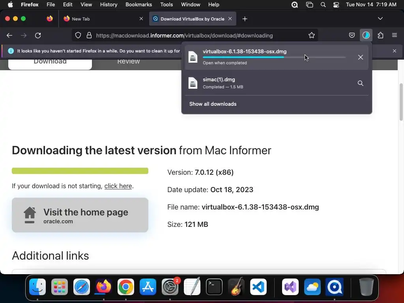Click Visit the home page button
Image resolution: width=404 pixels, height=303 pixels.
[x=80, y=215]
